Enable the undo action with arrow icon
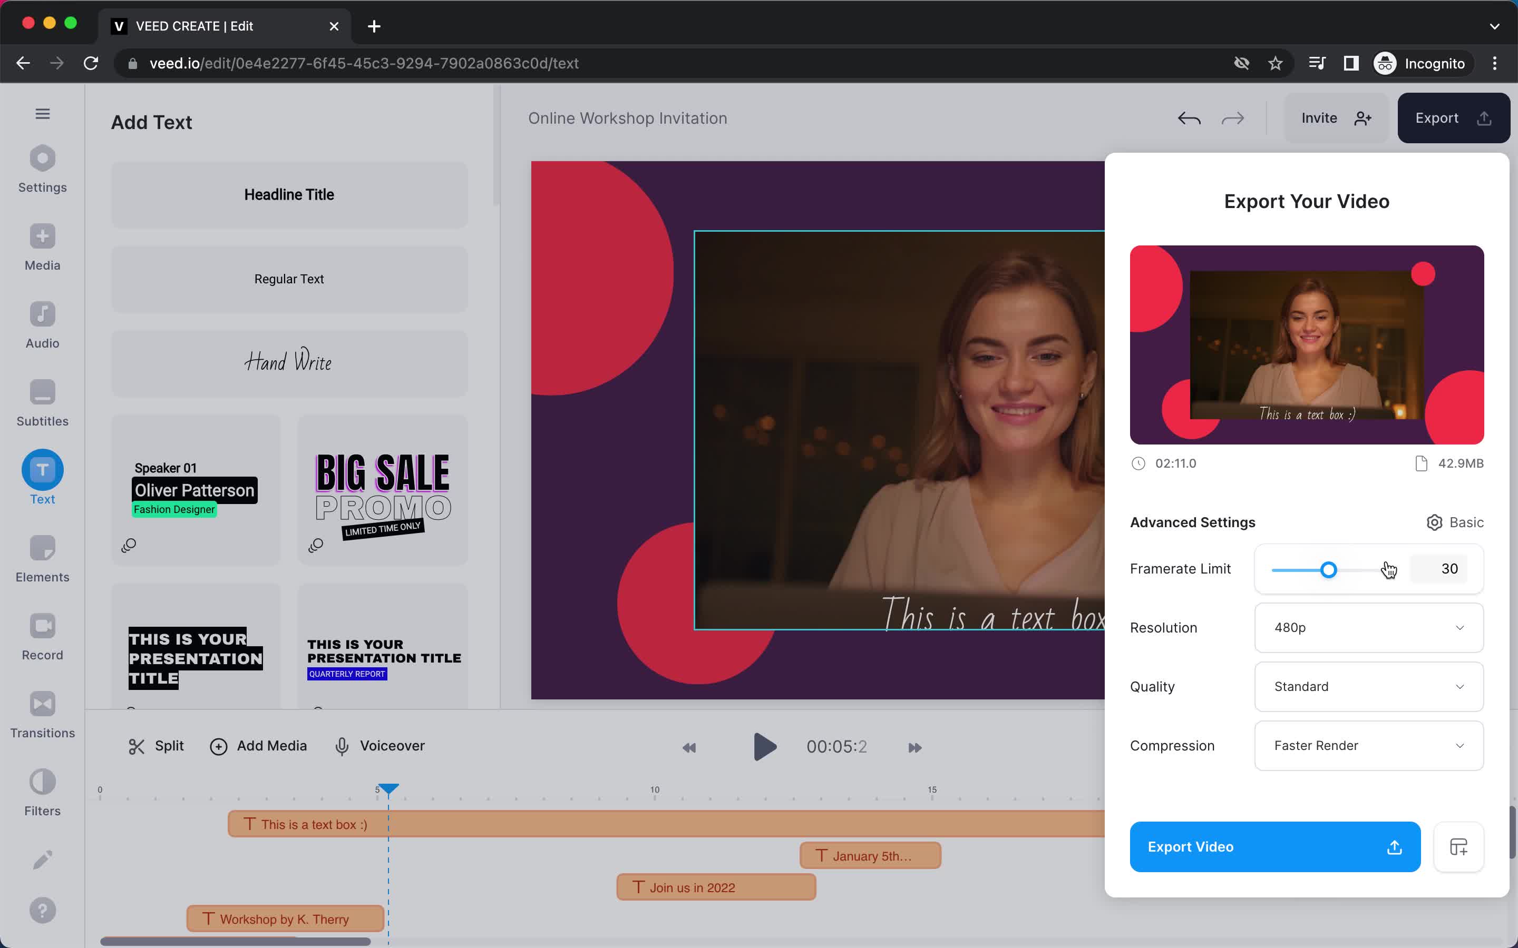1518x948 pixels. [x=1189, y=118]
